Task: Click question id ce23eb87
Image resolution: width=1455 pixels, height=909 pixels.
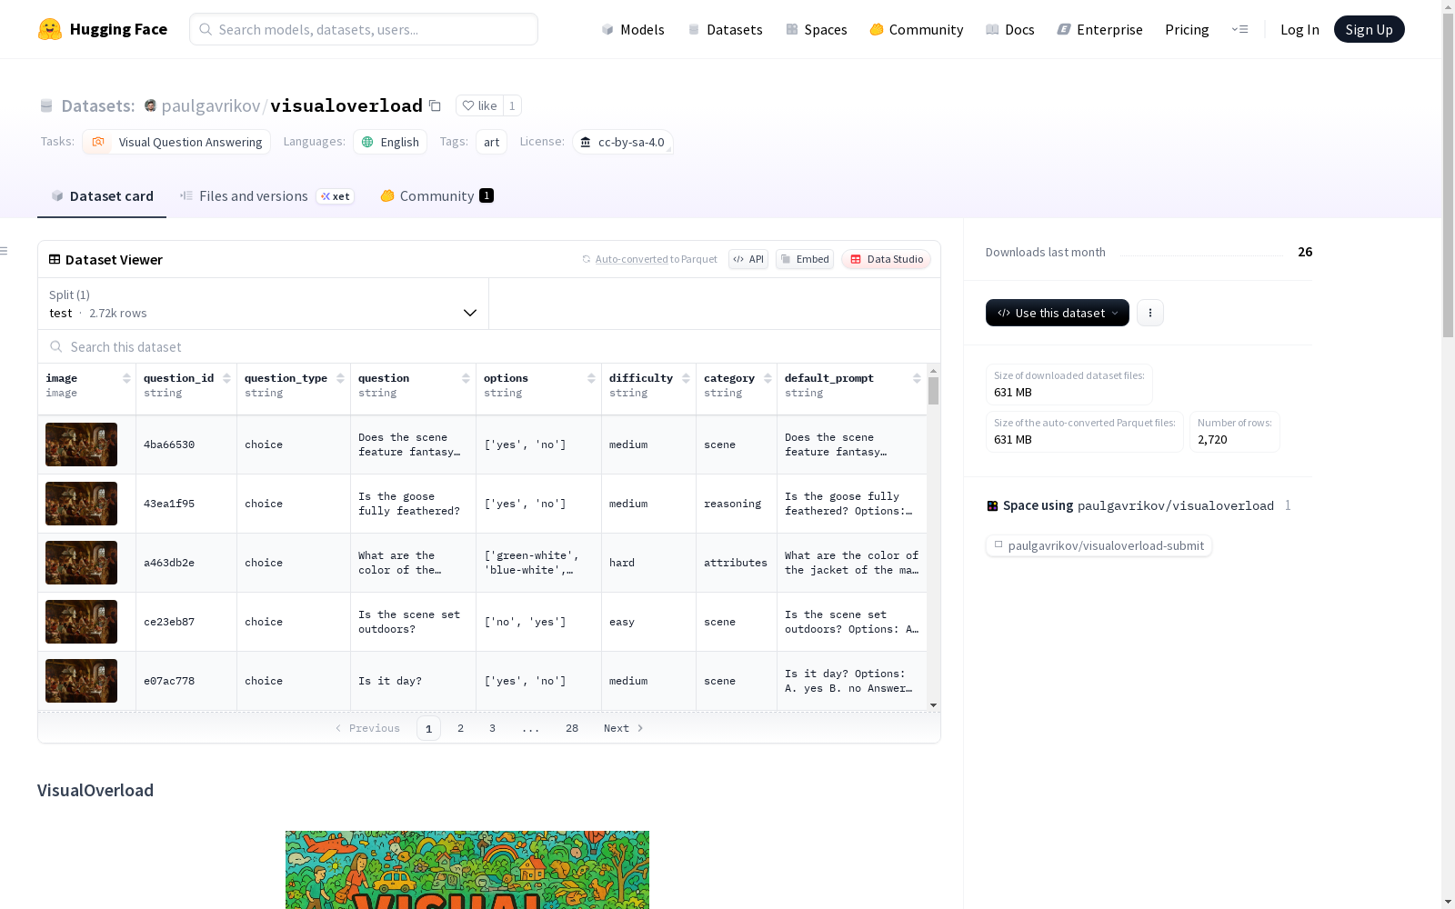Action: pos(169,622)
